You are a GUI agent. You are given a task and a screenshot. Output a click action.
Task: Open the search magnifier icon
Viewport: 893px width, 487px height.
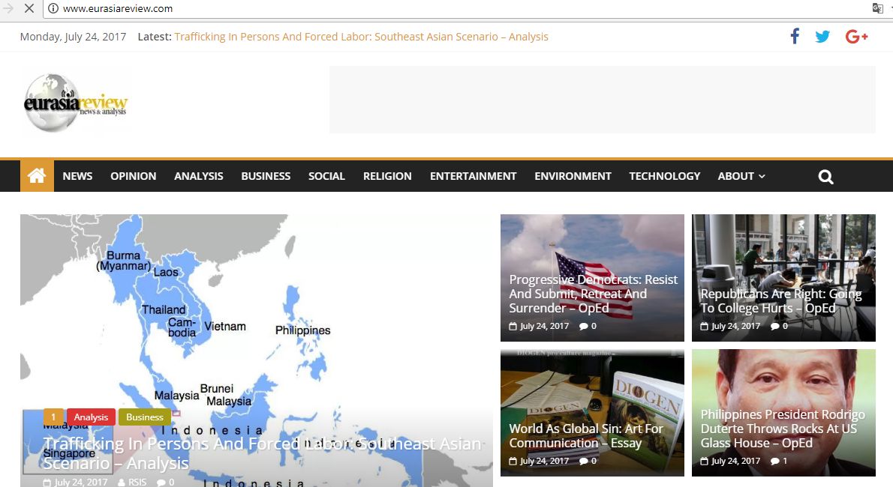tap(825, 177)
